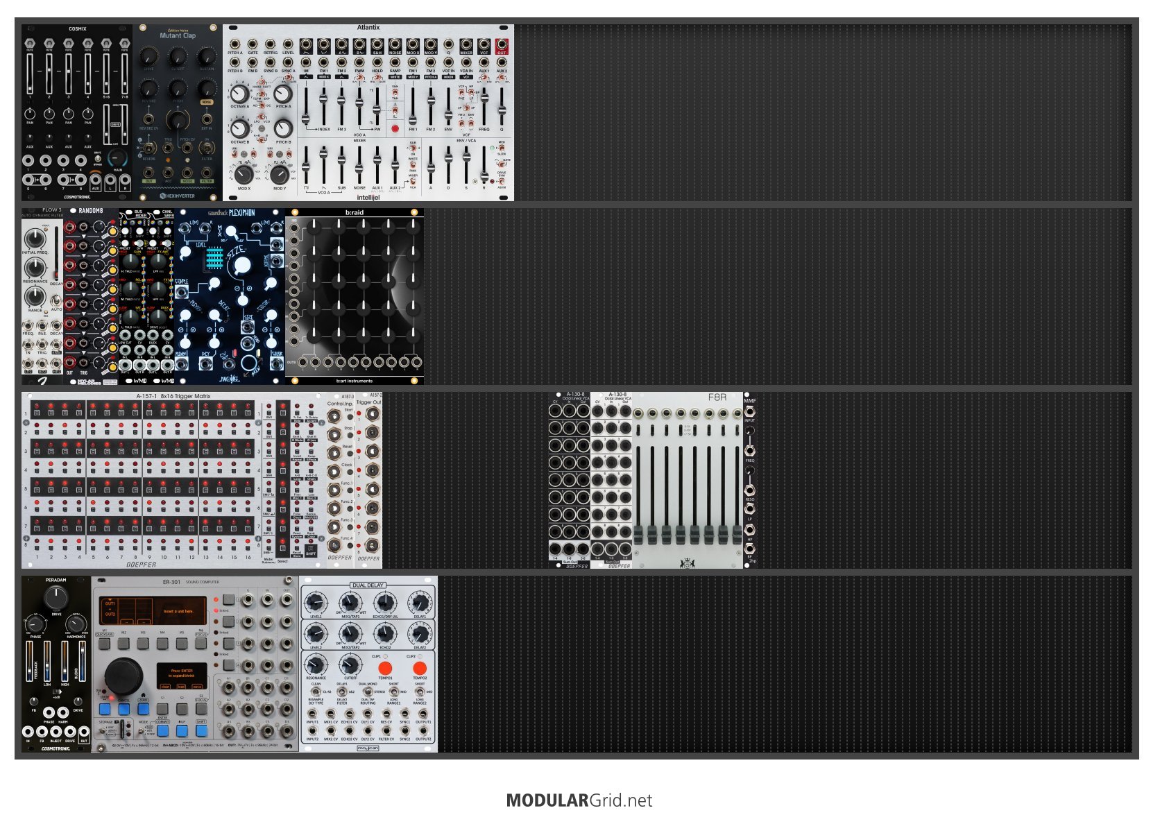Mute channel 1 on Cosmix

pos(30,44)
